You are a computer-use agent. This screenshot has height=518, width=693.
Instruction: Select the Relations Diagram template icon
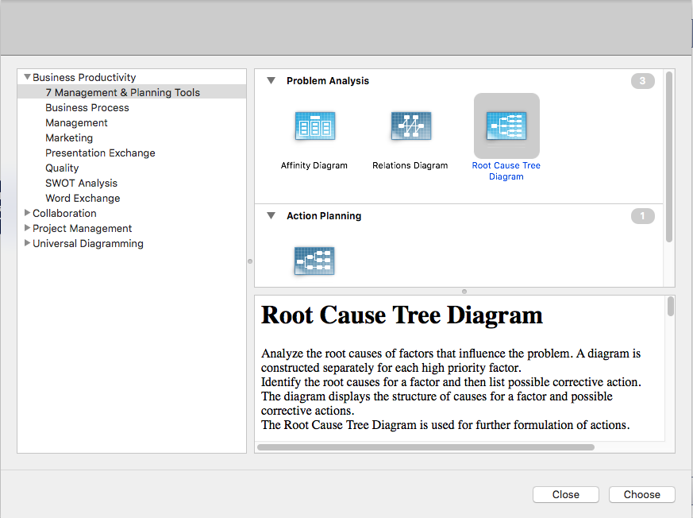click(410, 125)
